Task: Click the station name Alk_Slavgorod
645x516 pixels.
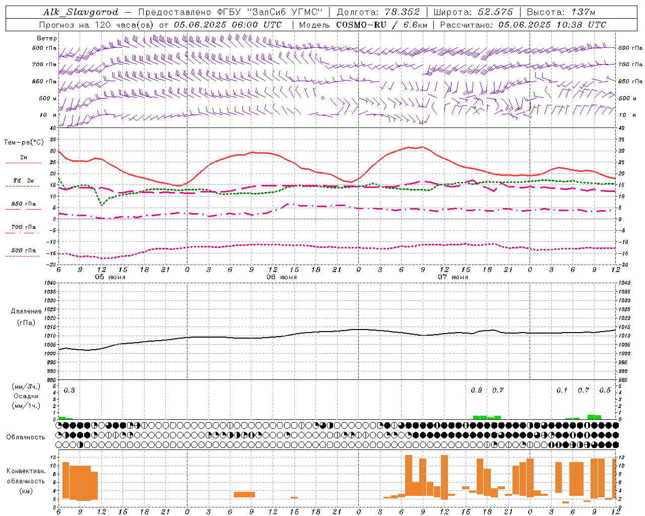Action: pyautogui.click(x=81, y=12)
